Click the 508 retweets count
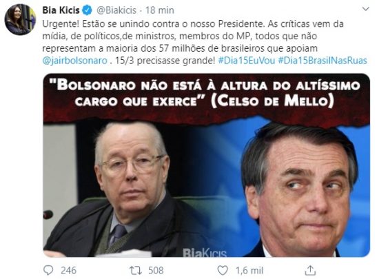The height and width of the screenshot is (279, 379). point(156,270)
